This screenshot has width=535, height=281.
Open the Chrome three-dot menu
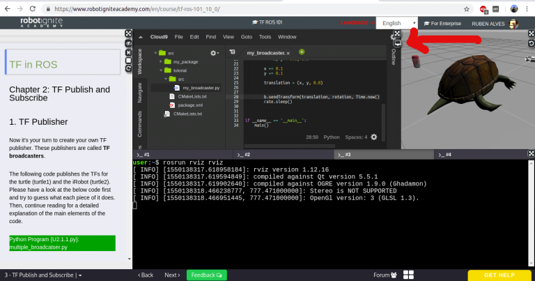coord(527,9)
